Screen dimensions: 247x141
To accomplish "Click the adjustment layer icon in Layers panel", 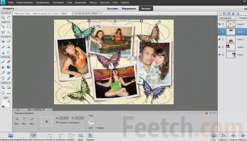I will point(225,14).
